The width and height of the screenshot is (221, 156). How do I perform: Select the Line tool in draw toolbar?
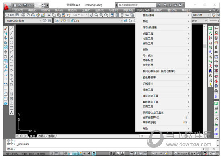12,28
